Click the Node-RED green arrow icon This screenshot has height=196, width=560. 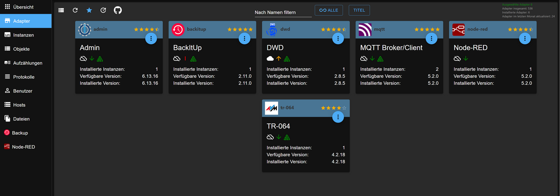(465, 59)
